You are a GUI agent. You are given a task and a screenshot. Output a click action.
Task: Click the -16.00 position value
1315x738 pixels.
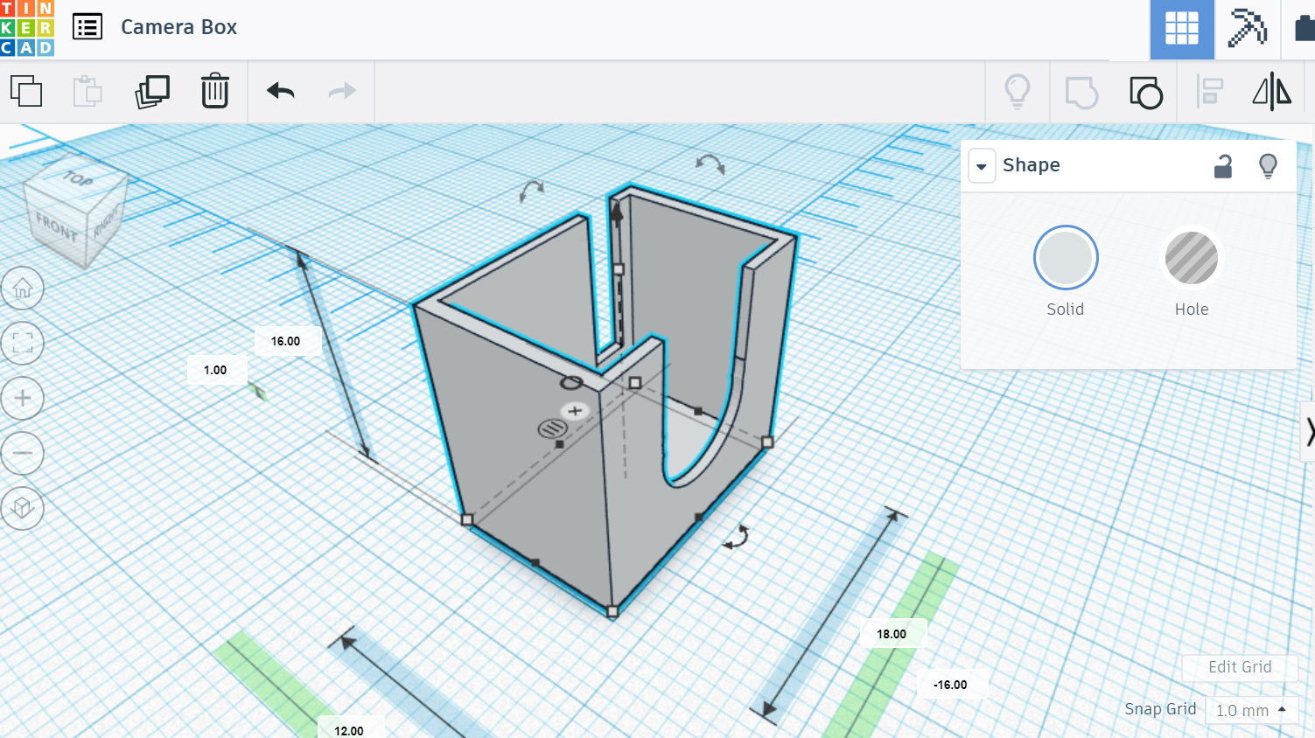pyautogui.click(x=950, y=685)
